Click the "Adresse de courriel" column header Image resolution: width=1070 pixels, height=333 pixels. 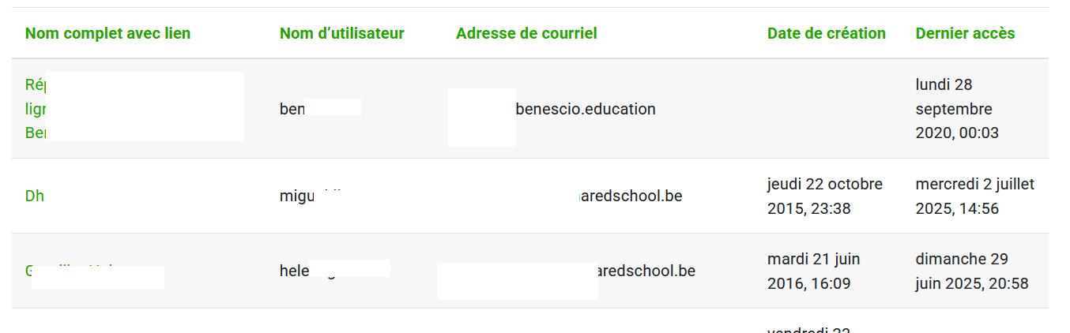point(526,33)
